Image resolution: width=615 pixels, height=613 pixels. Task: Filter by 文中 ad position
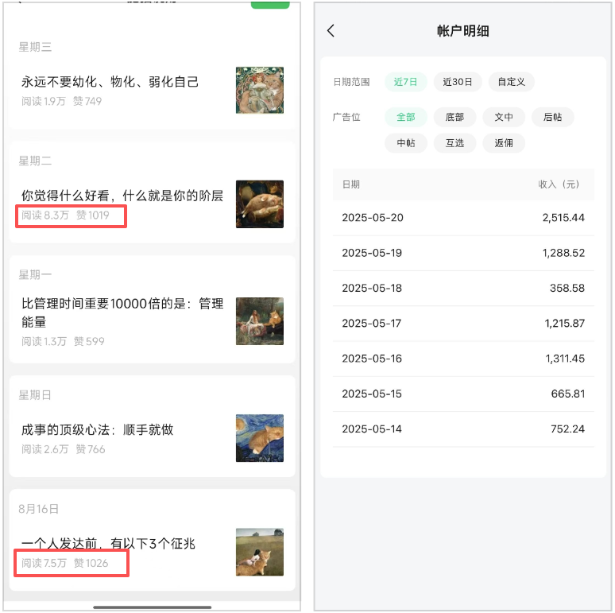point(504,117)
